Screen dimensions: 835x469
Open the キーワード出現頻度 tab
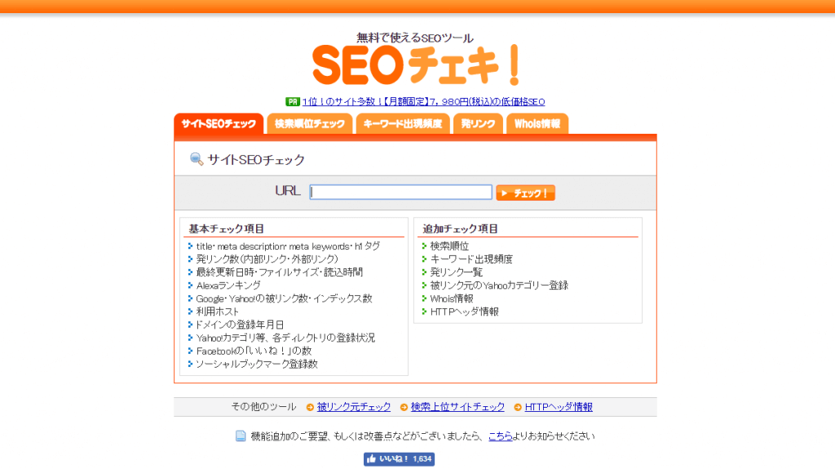tap(403, 124)
